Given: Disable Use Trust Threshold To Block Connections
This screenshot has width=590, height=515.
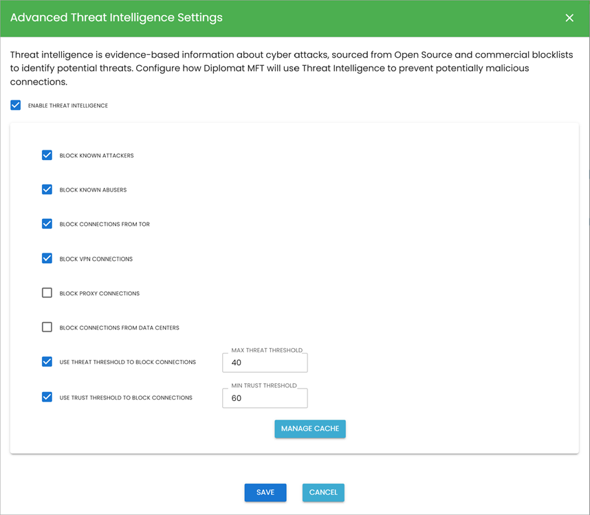Looking at the screenshot, I should [x=47, y=397].
